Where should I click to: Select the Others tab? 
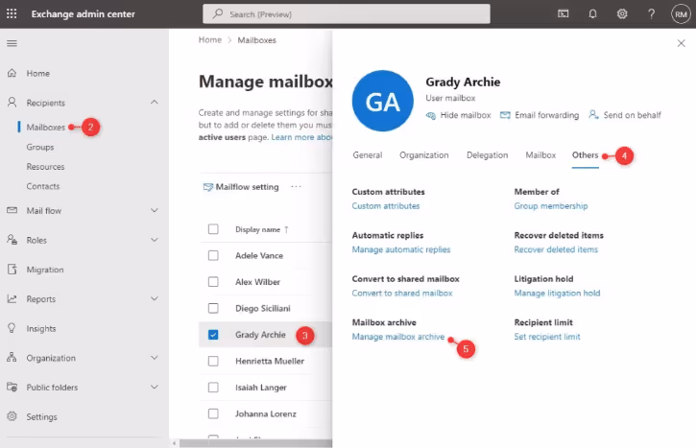click(585, 155)
